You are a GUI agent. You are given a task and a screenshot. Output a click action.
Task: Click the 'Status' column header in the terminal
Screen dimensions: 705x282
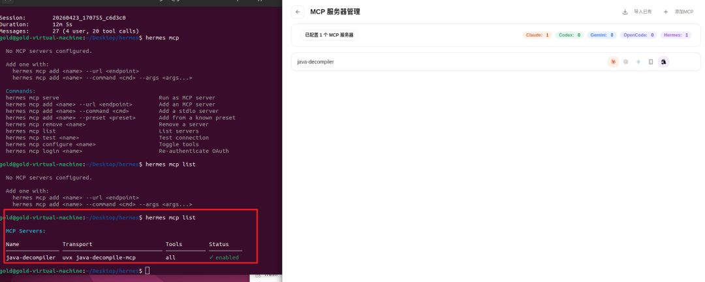(x=219, y=244)
